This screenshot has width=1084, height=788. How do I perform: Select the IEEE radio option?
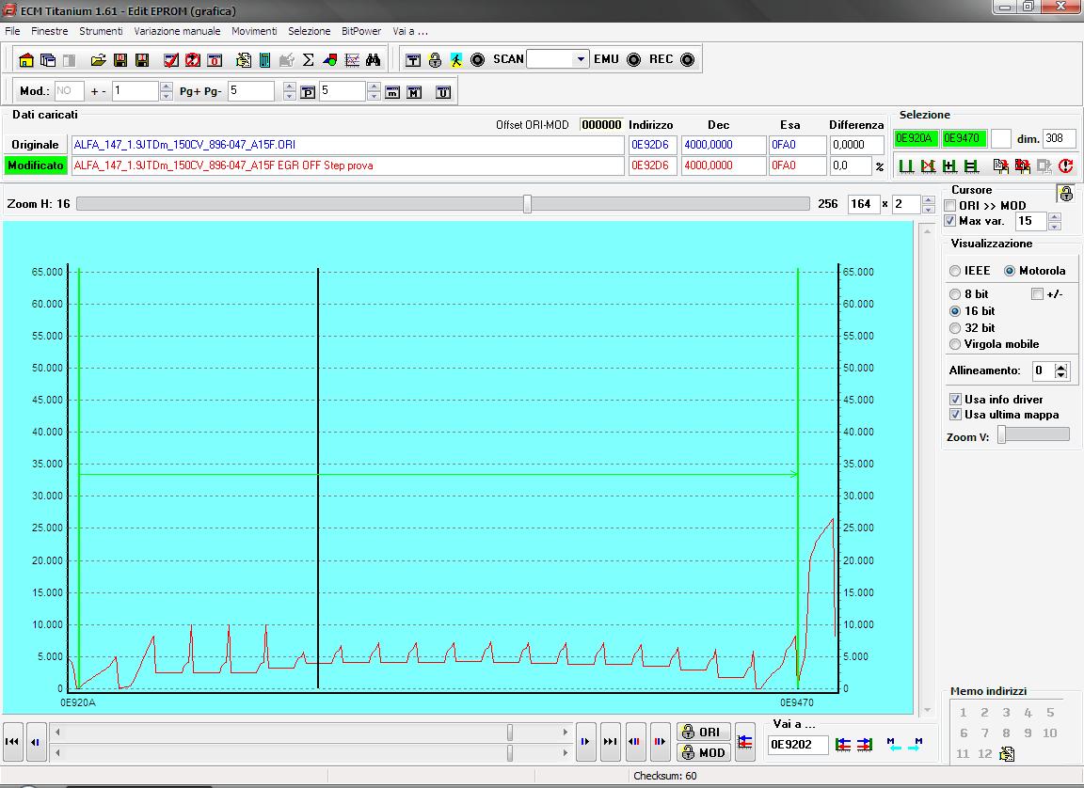[955, 271]
